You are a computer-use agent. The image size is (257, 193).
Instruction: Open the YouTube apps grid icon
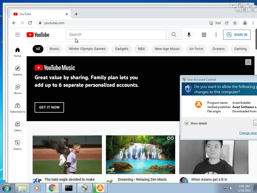[204, 35]
